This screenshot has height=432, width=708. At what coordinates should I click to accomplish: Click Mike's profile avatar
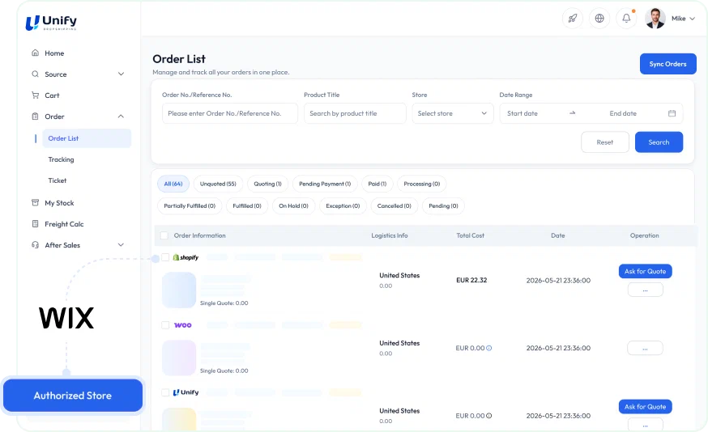click(655, 19)
